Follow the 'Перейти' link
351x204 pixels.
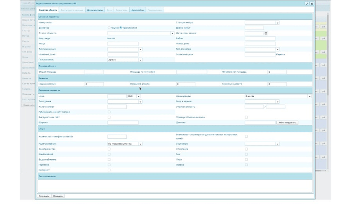pos(280,55)
